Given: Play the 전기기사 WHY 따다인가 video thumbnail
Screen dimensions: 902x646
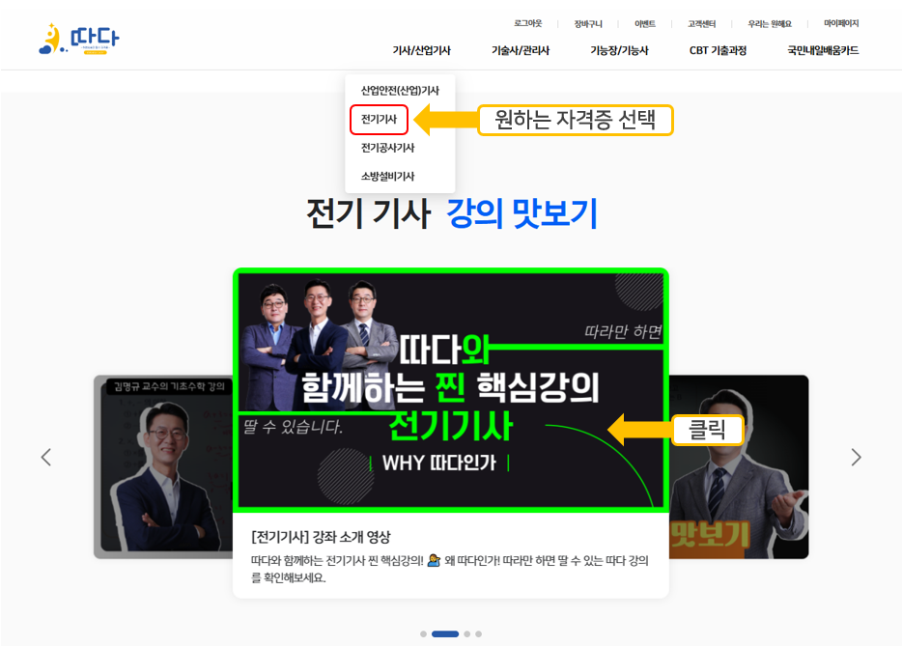Looking at the screenshot, I should 450,390.
